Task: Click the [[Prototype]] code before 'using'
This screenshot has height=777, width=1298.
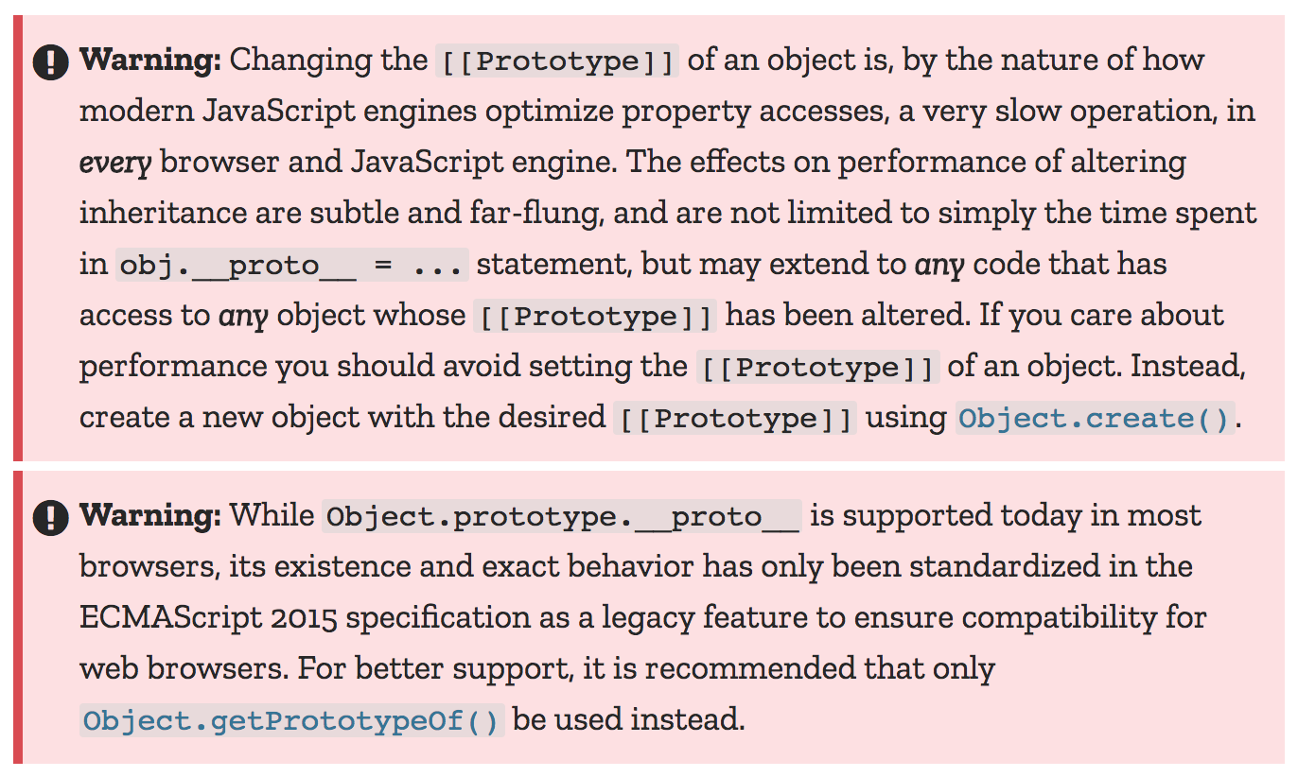Action: coord(735,418)
